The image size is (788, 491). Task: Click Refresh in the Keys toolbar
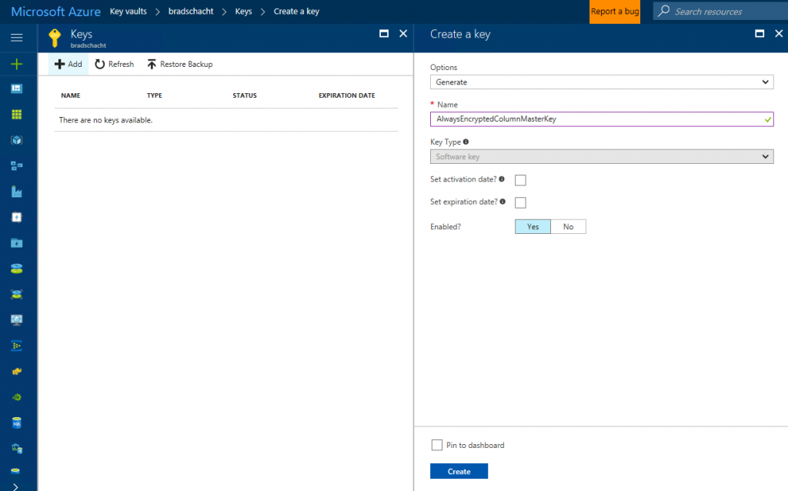[115, 65]
